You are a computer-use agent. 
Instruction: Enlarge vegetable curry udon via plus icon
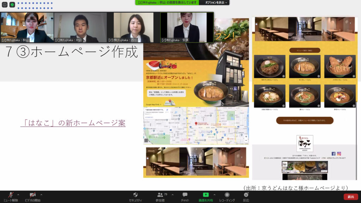354,106
